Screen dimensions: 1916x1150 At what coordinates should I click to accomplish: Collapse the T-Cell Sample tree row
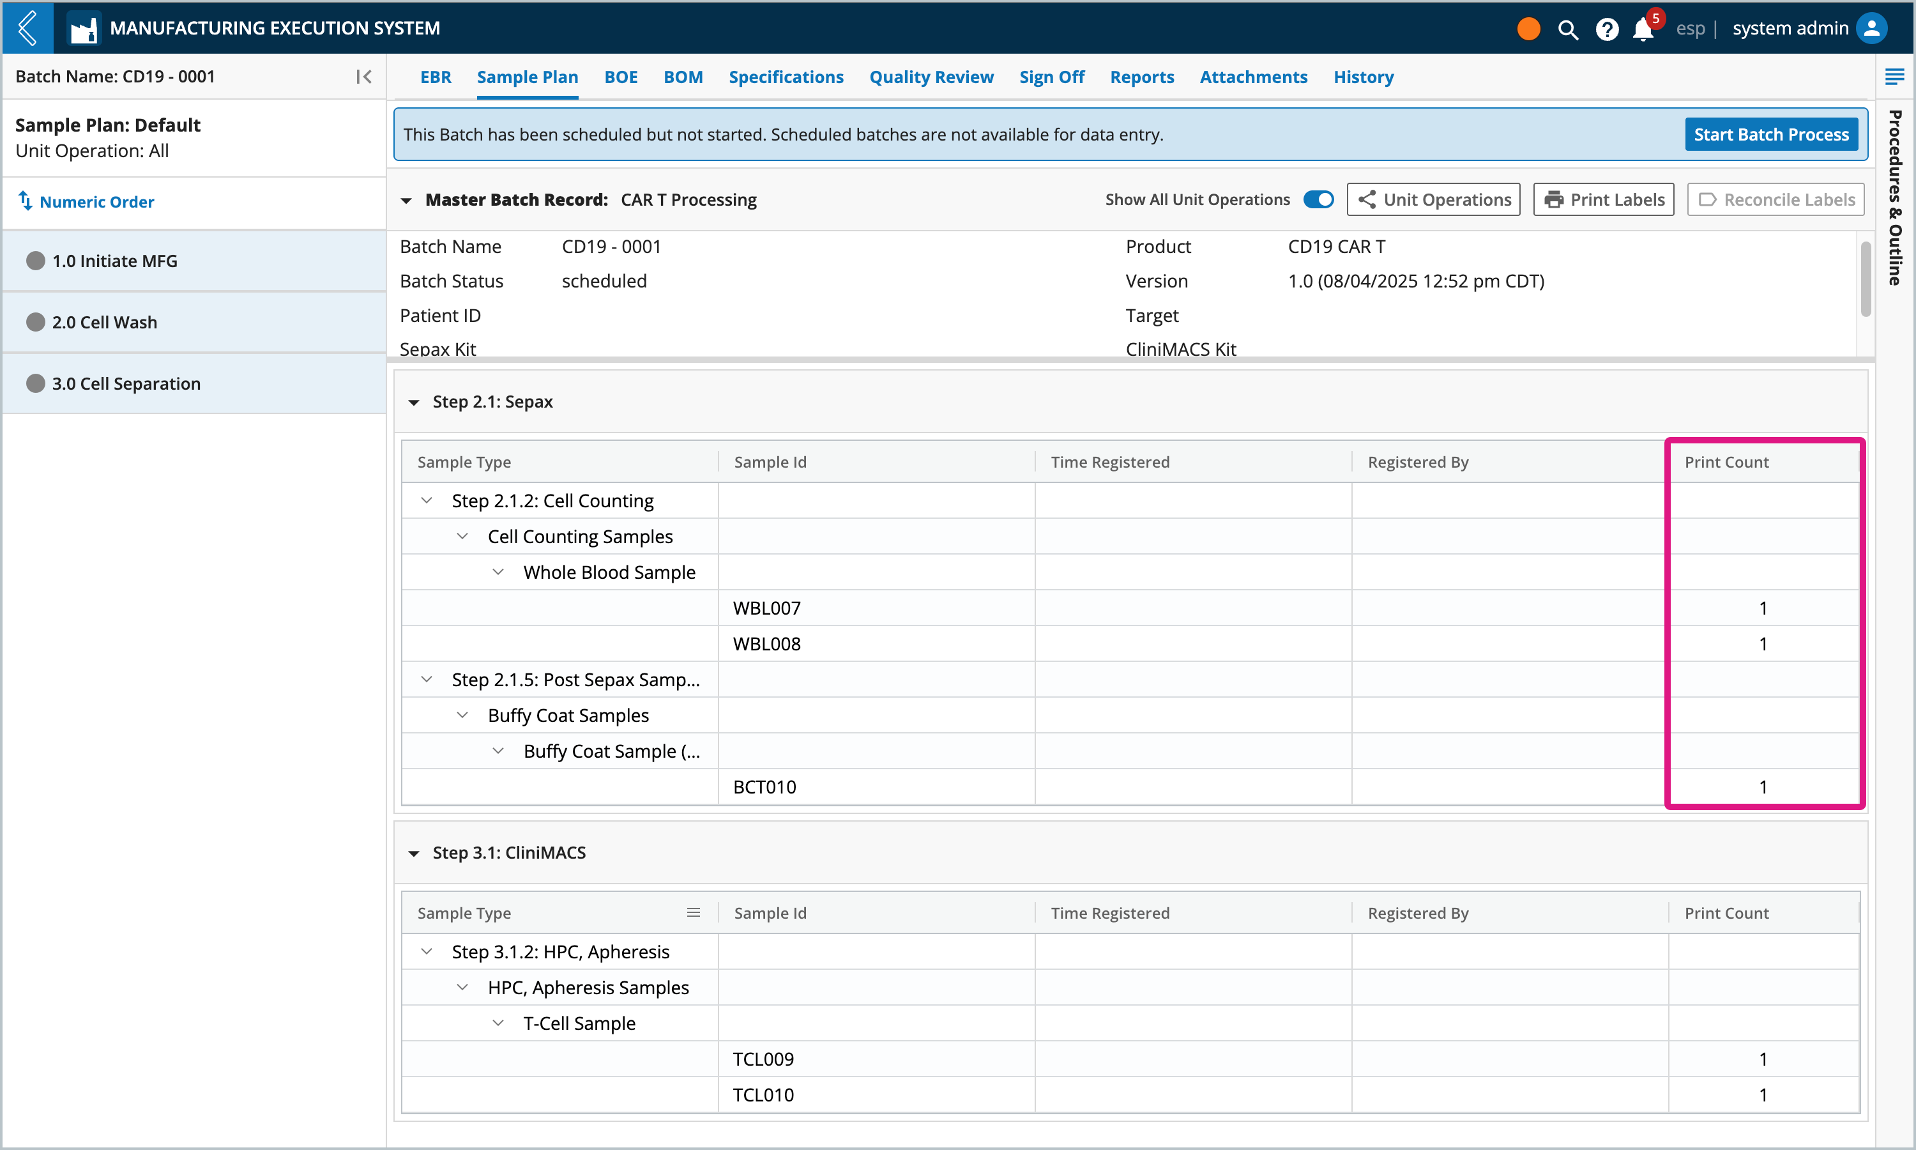[x=498, y=1023]
